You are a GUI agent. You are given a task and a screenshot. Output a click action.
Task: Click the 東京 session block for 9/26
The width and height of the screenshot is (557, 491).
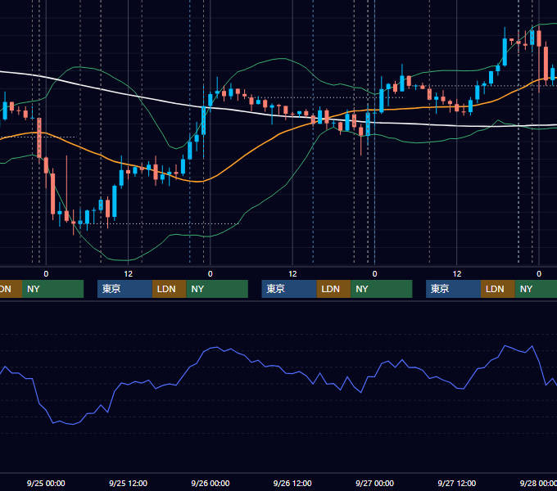(289, 289)
